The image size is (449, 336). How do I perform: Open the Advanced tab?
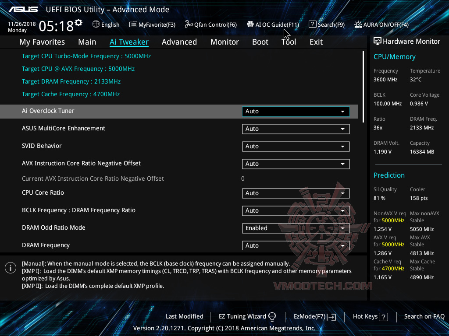[179, 42]
